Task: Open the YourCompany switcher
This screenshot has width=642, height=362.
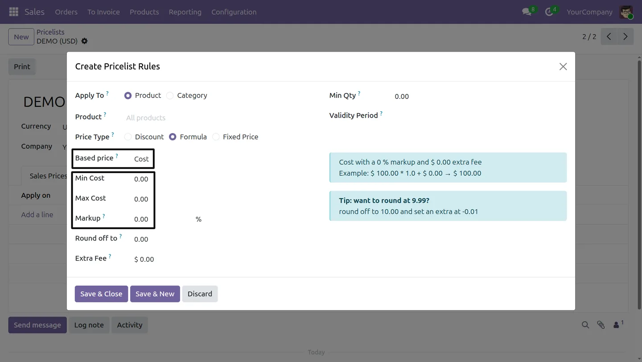Action: 589,12
